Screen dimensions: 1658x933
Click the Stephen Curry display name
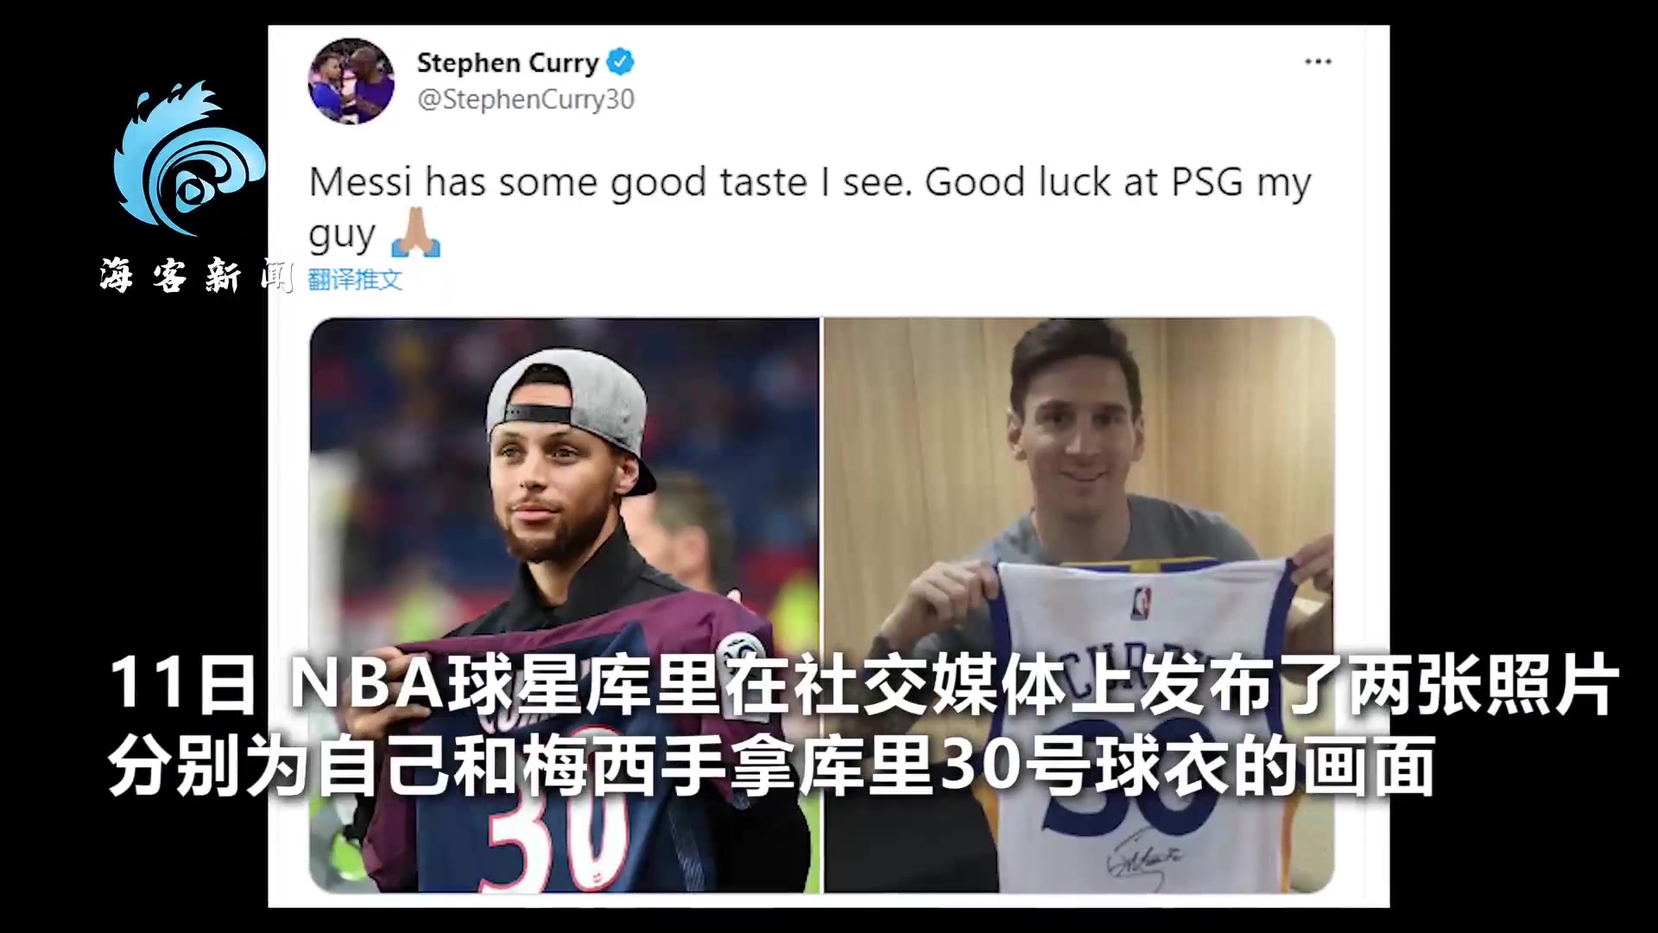(x=508, y=63)
